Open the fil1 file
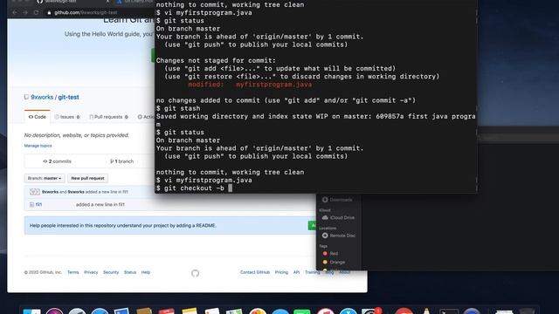 point(38,204)
